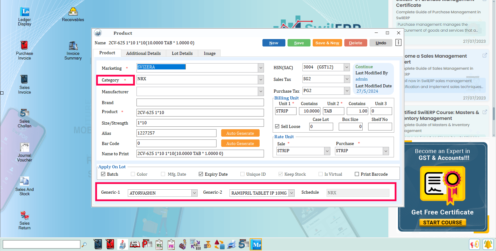
Task: Click the Shelf No input field
Action: [x=380, y=126]
